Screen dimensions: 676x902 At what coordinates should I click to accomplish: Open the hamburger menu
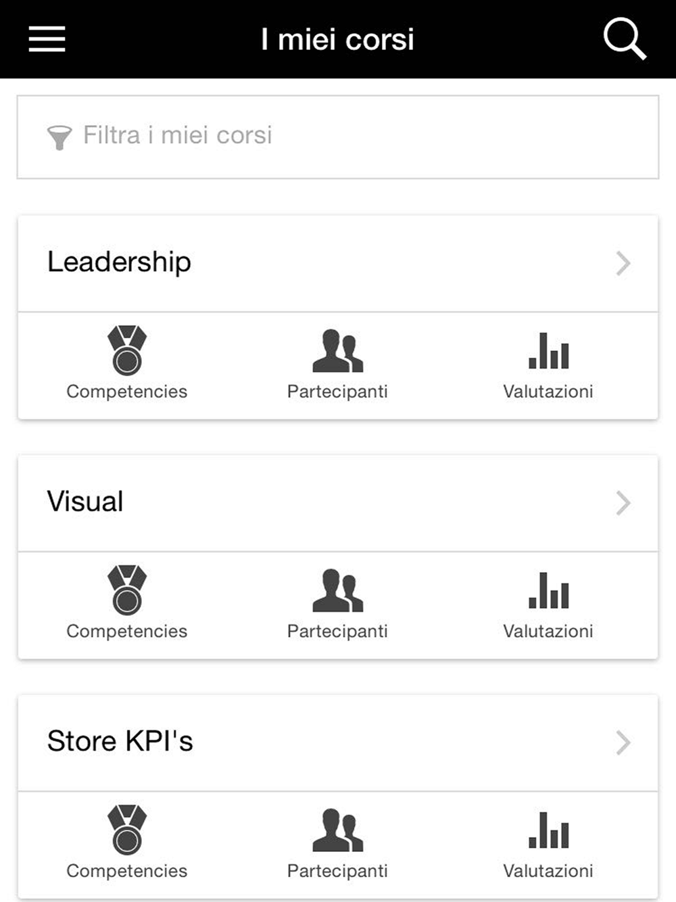[47, 39]
